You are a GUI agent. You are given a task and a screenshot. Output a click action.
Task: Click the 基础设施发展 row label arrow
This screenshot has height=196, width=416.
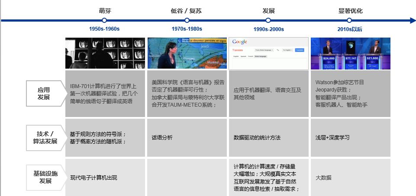click(x=46, y=177)
